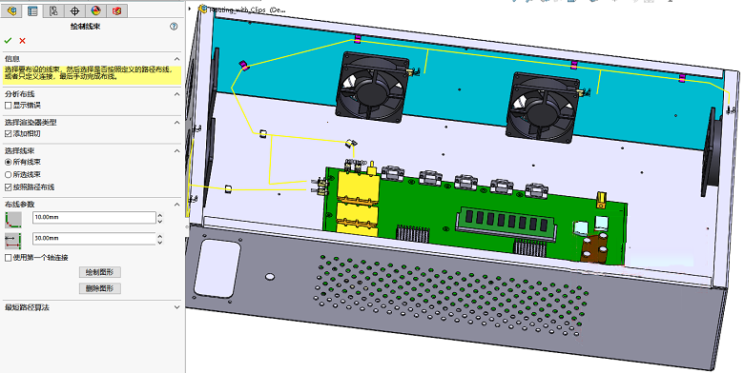Select the 所选线束 radio button

pos(8,175)
